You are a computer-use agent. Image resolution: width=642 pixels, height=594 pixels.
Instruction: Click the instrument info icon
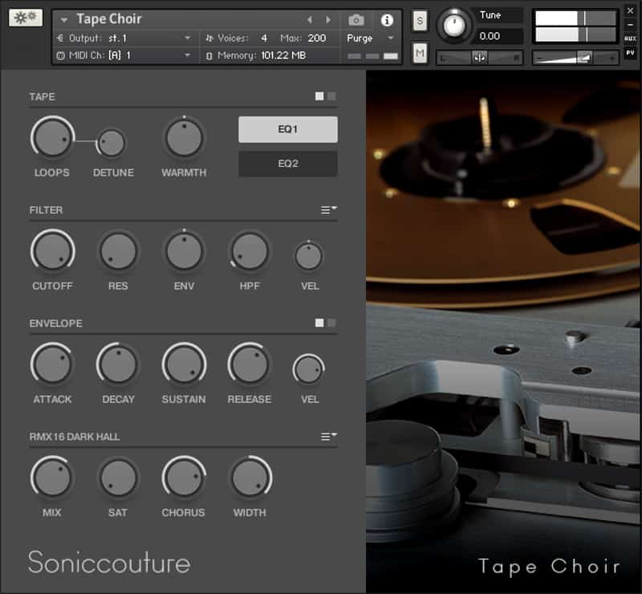[387, 20]
